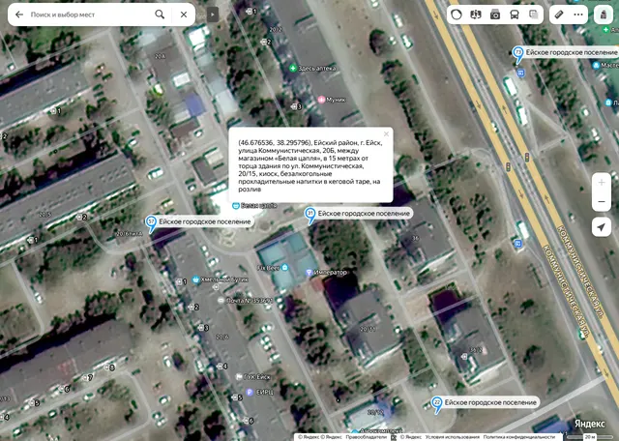Go back using the search bar arrow
Viewport: 619px width, 441px height.
coord(19,15)
